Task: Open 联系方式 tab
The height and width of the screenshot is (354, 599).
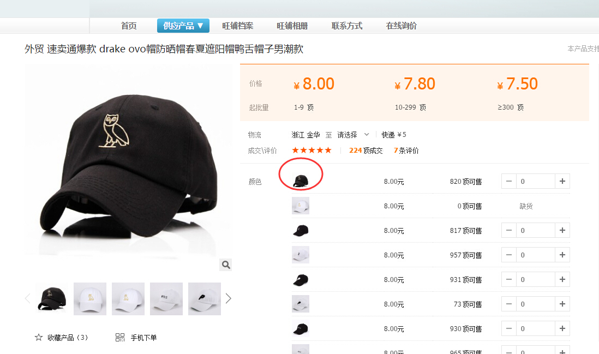Action: point(347,26)
